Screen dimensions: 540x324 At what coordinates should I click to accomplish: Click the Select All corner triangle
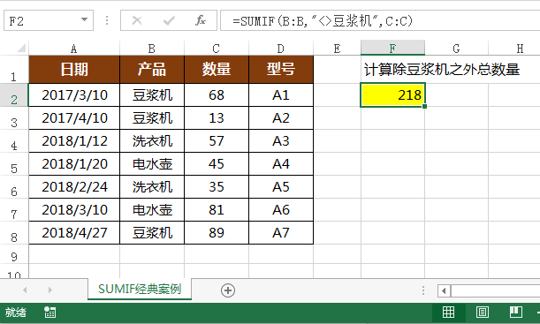(21, 48)
